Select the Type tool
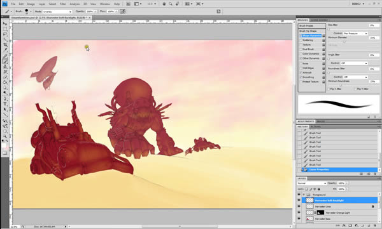 click(4, 104)
